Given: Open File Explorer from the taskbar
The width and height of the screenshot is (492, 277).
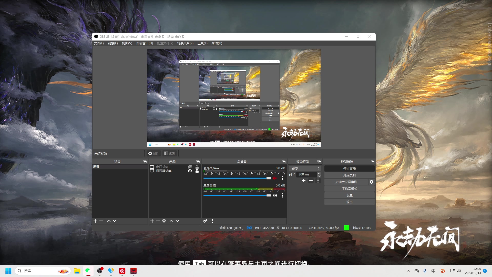Looking at the screenshot, I should coord(77,271).
